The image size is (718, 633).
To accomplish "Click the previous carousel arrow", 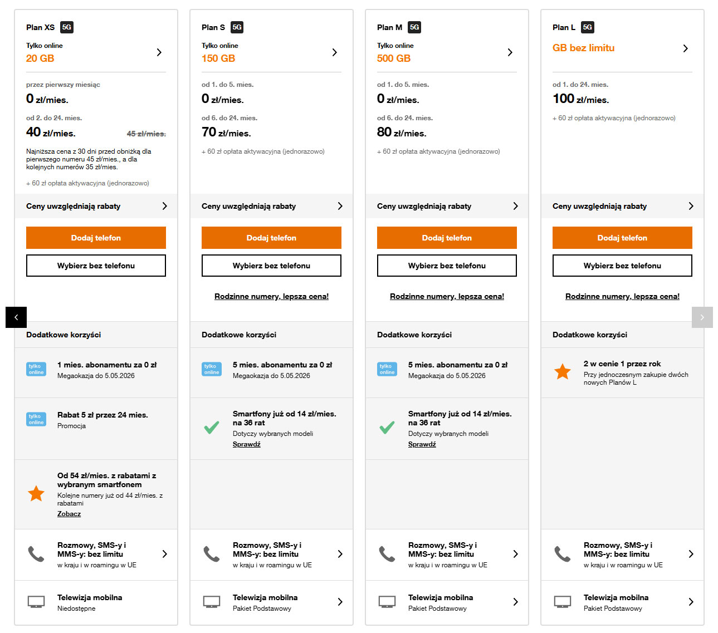I will (16, 317).
